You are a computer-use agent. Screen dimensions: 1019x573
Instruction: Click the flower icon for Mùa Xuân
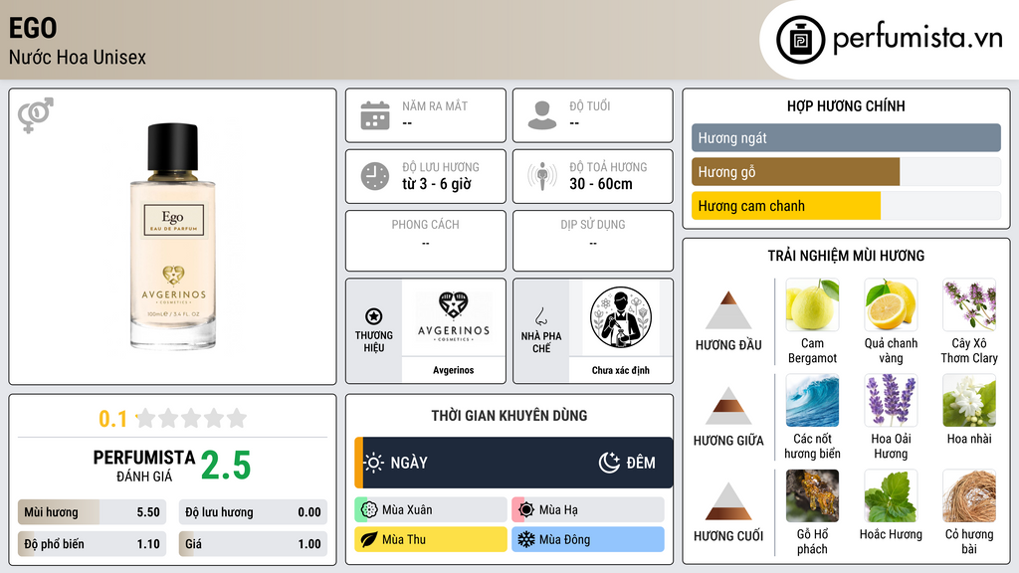point(369,510)
